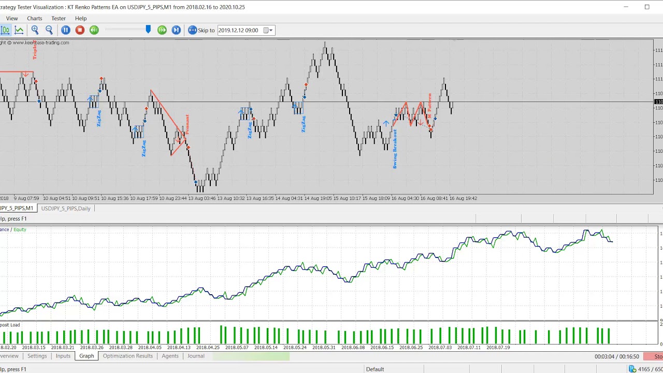Pause the strategy visualization
The image size is (663, 373).
(66, 30)
